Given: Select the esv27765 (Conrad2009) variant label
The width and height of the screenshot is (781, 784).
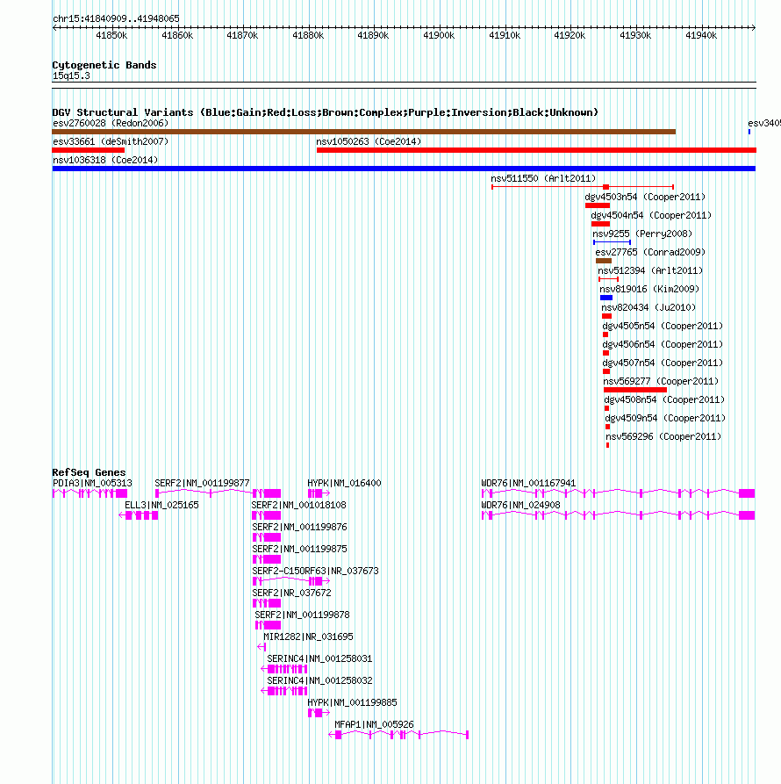Looking at the screenshot, I should coord(650,252).
